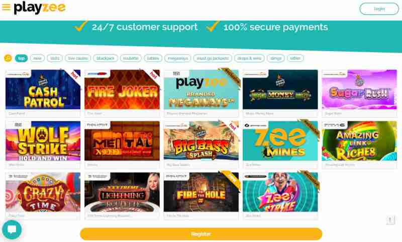This screenshot has width=402, height=242.
Task: Launch the Fire Joker game
Action: point(122,90)
